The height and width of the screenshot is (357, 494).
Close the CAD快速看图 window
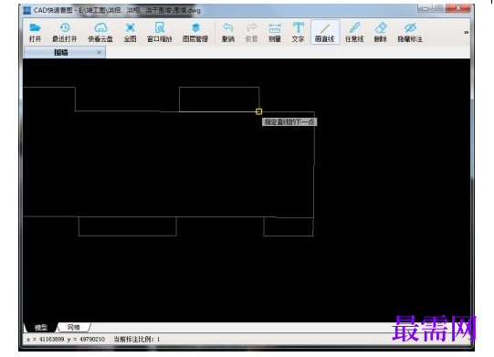click(x=458, y=8)
